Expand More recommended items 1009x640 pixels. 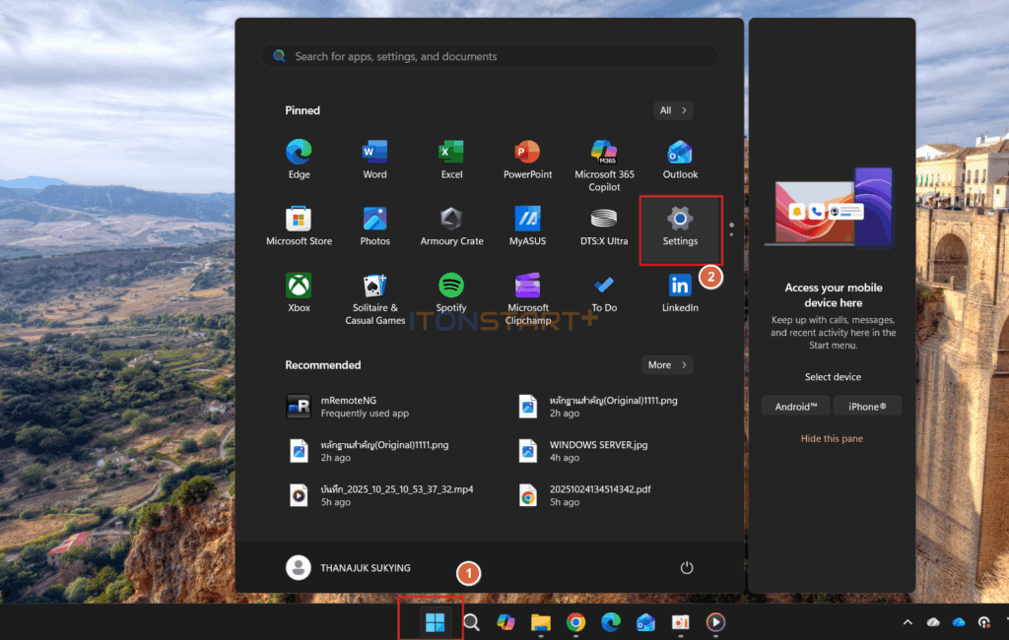tap(667, 365)
